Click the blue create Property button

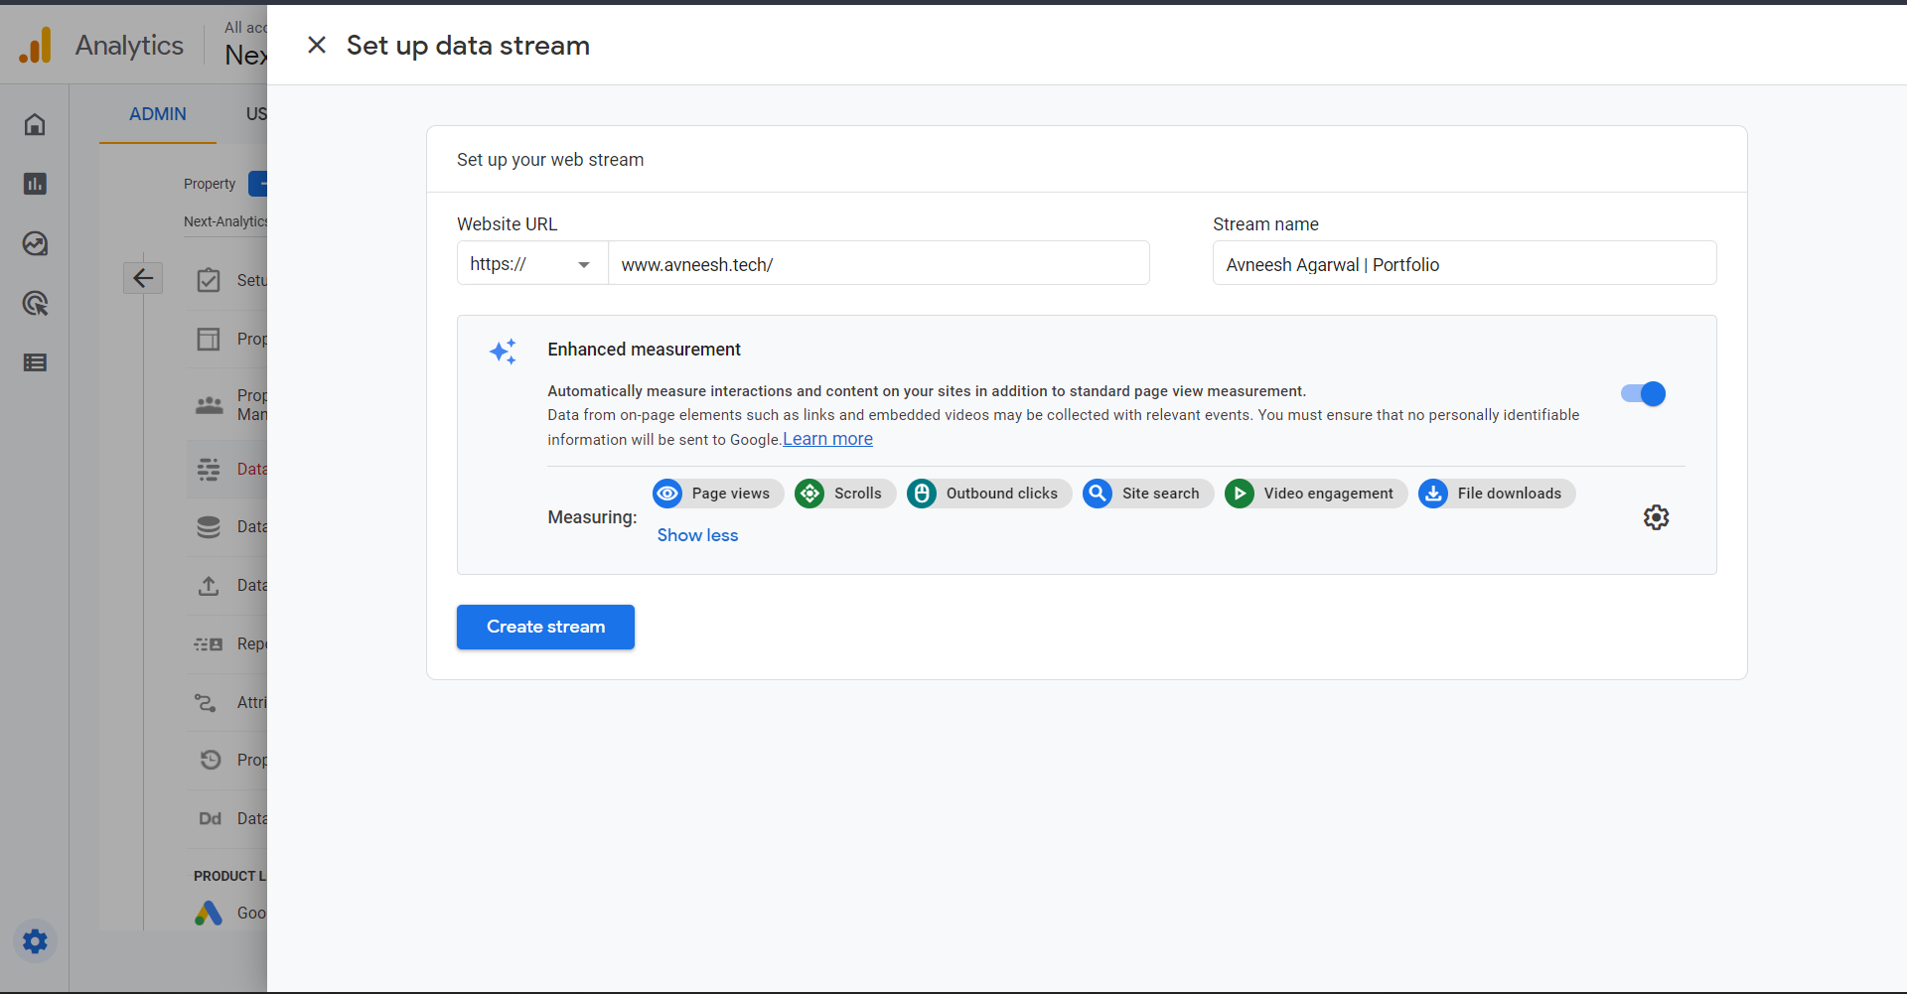[x=258, y=184]
